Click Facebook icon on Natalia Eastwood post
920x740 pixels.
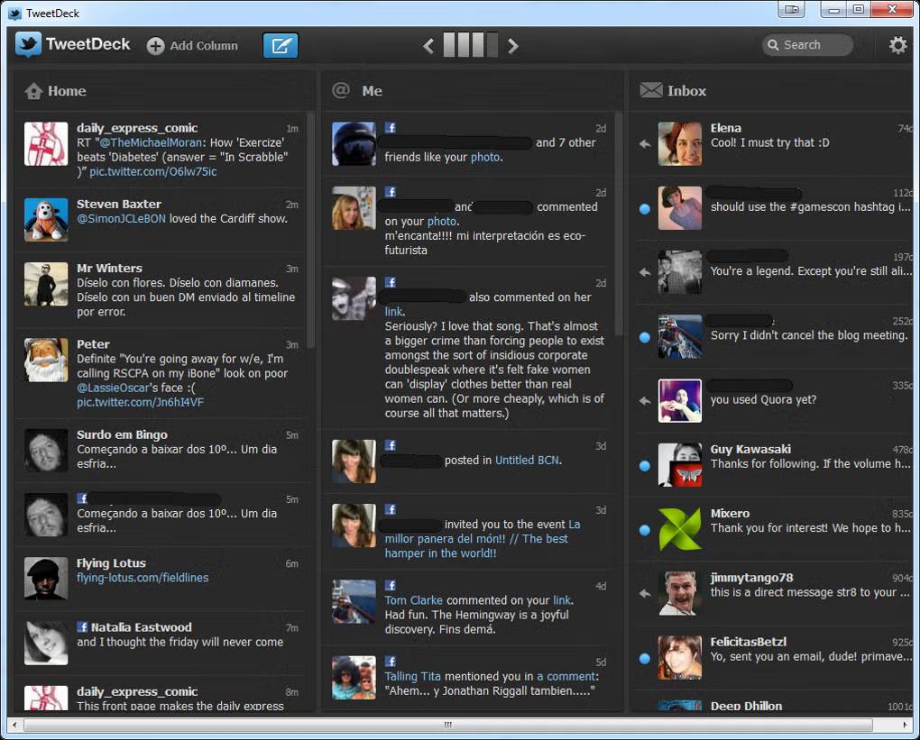point(83,626)
